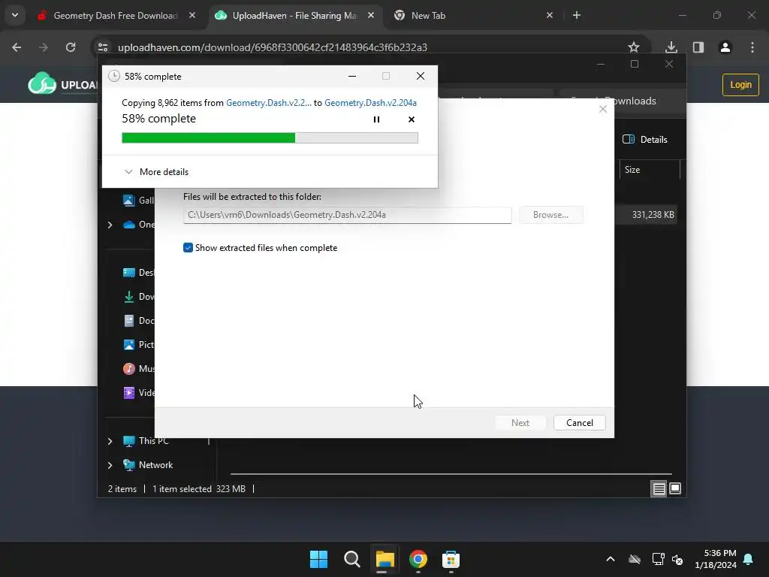Open Documents folder in sidebar
This screenshot has width=769, height=577.
(x=138, y=320)
